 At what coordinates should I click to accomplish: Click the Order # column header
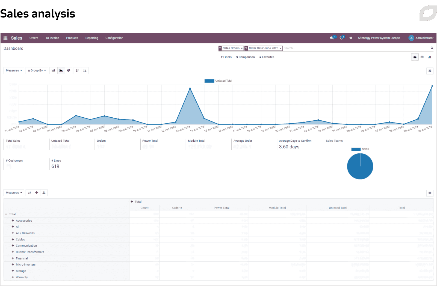177,208
